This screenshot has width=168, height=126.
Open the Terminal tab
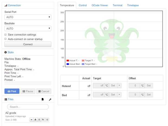coord(118,5)
